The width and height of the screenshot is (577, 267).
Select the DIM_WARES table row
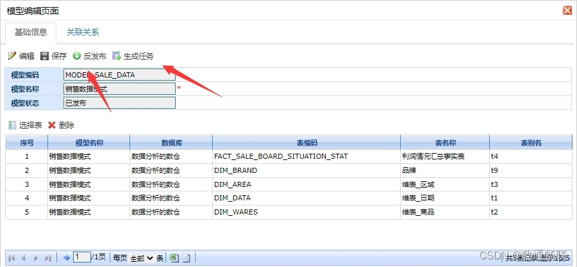pos(289,212)
